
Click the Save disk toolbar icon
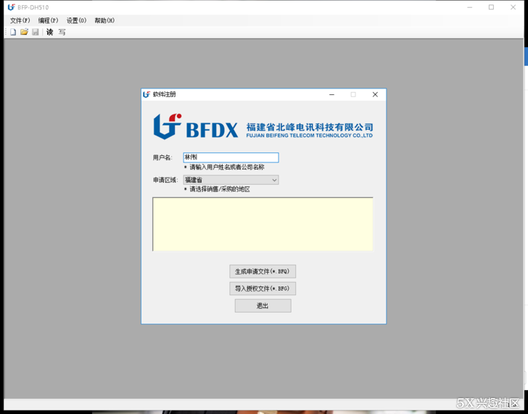(x=35, y=32)
